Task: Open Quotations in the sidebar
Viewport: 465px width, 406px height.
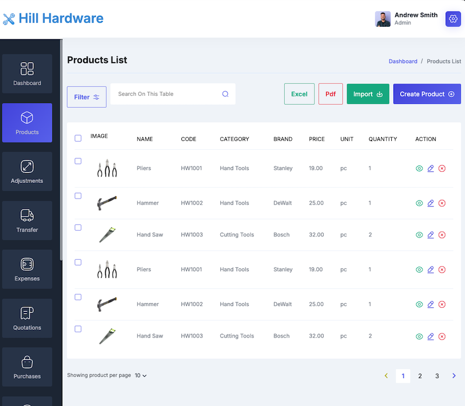Action: (27, 318)
